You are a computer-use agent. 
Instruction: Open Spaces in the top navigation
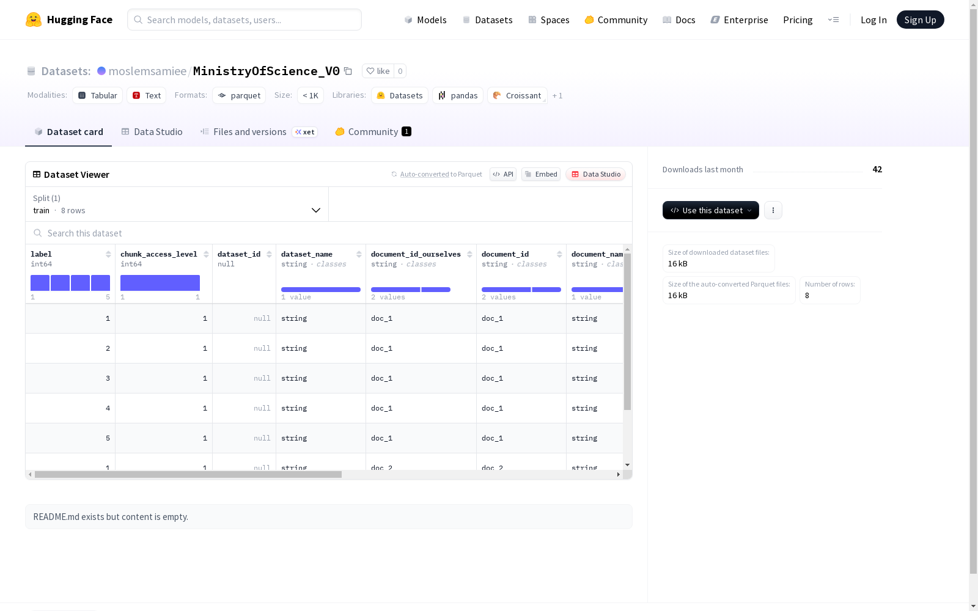pyautogui.click(x=549, y=20)
